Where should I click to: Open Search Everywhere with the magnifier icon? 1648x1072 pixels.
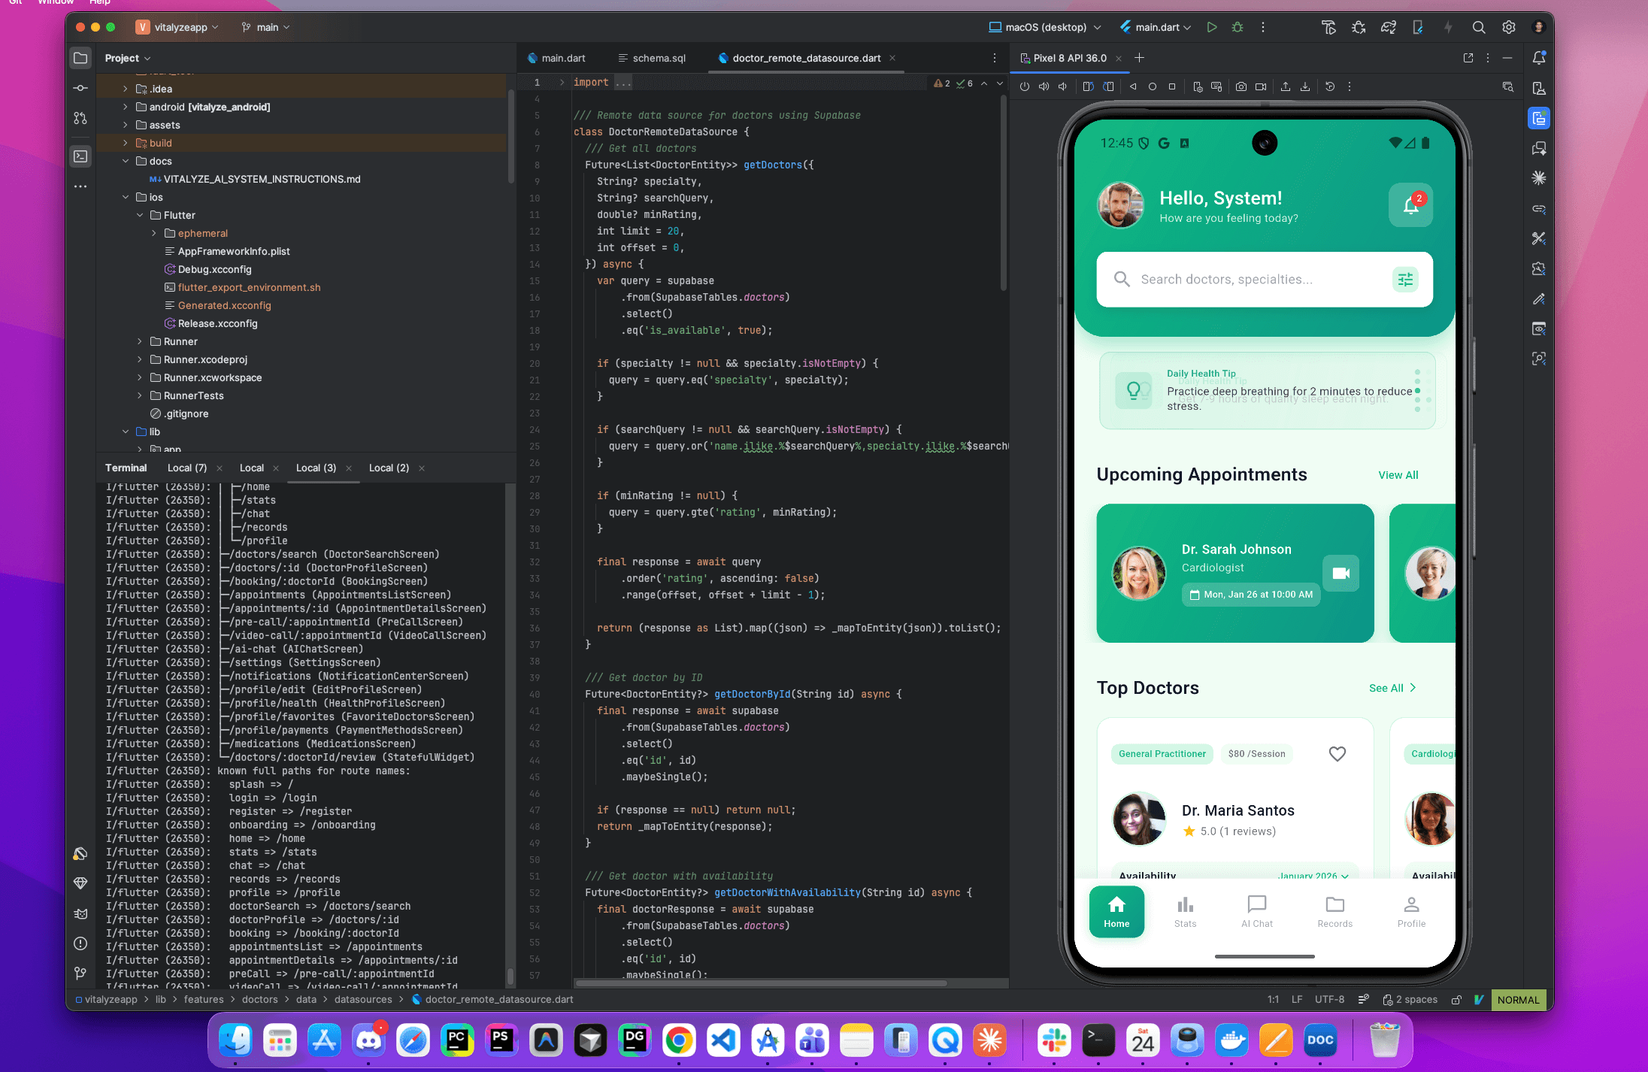click(1478, 27)
